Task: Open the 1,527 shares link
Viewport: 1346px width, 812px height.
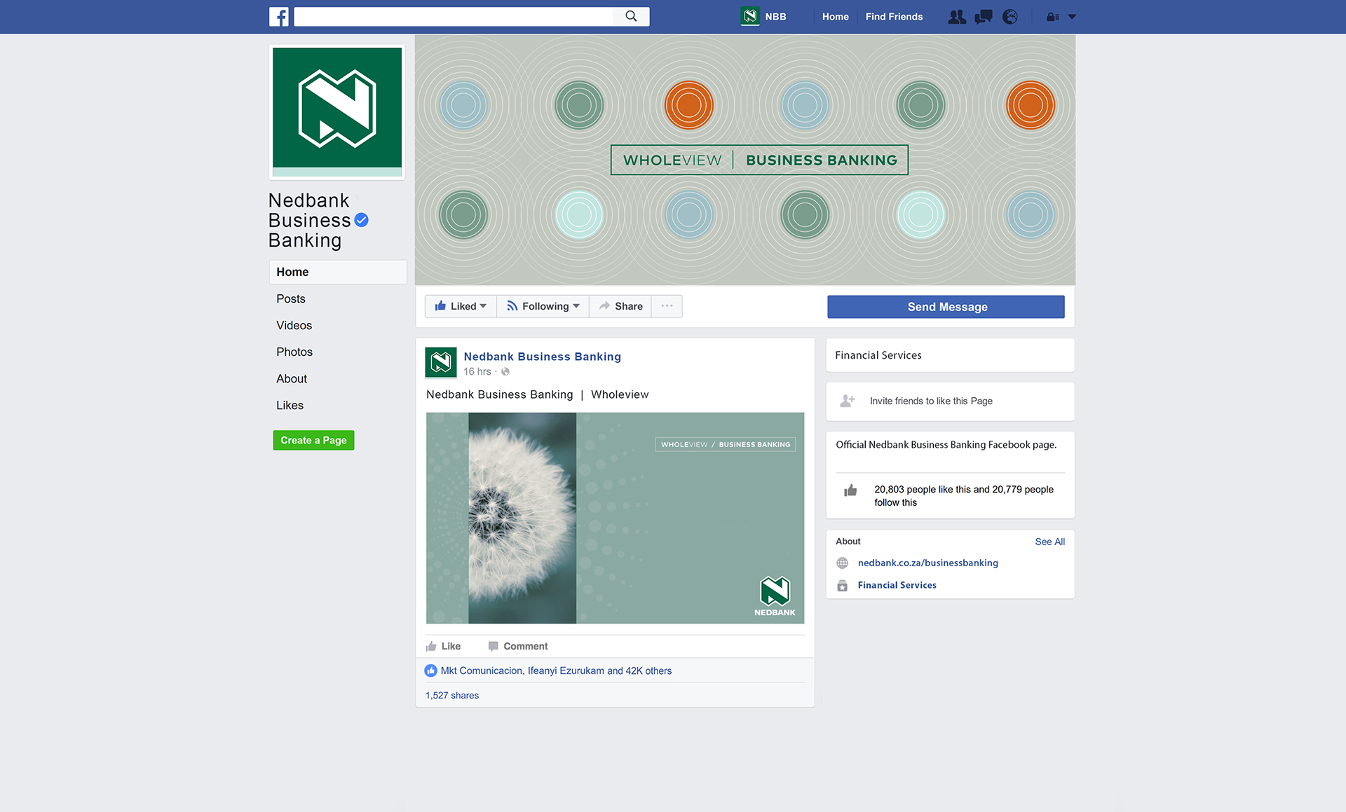Action: [x=452, y=696]
